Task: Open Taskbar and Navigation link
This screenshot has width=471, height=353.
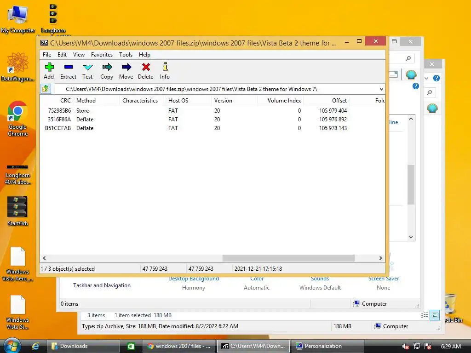Action: pos(102,285)
